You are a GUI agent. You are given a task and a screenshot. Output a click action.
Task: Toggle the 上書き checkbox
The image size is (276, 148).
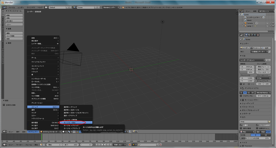[x=241, y=125]
